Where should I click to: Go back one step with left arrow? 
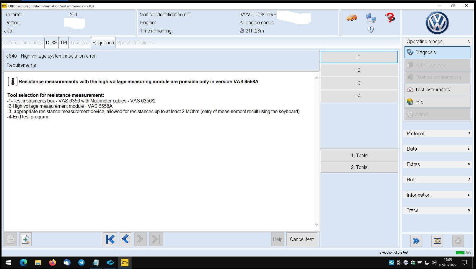tap(125, 239)
